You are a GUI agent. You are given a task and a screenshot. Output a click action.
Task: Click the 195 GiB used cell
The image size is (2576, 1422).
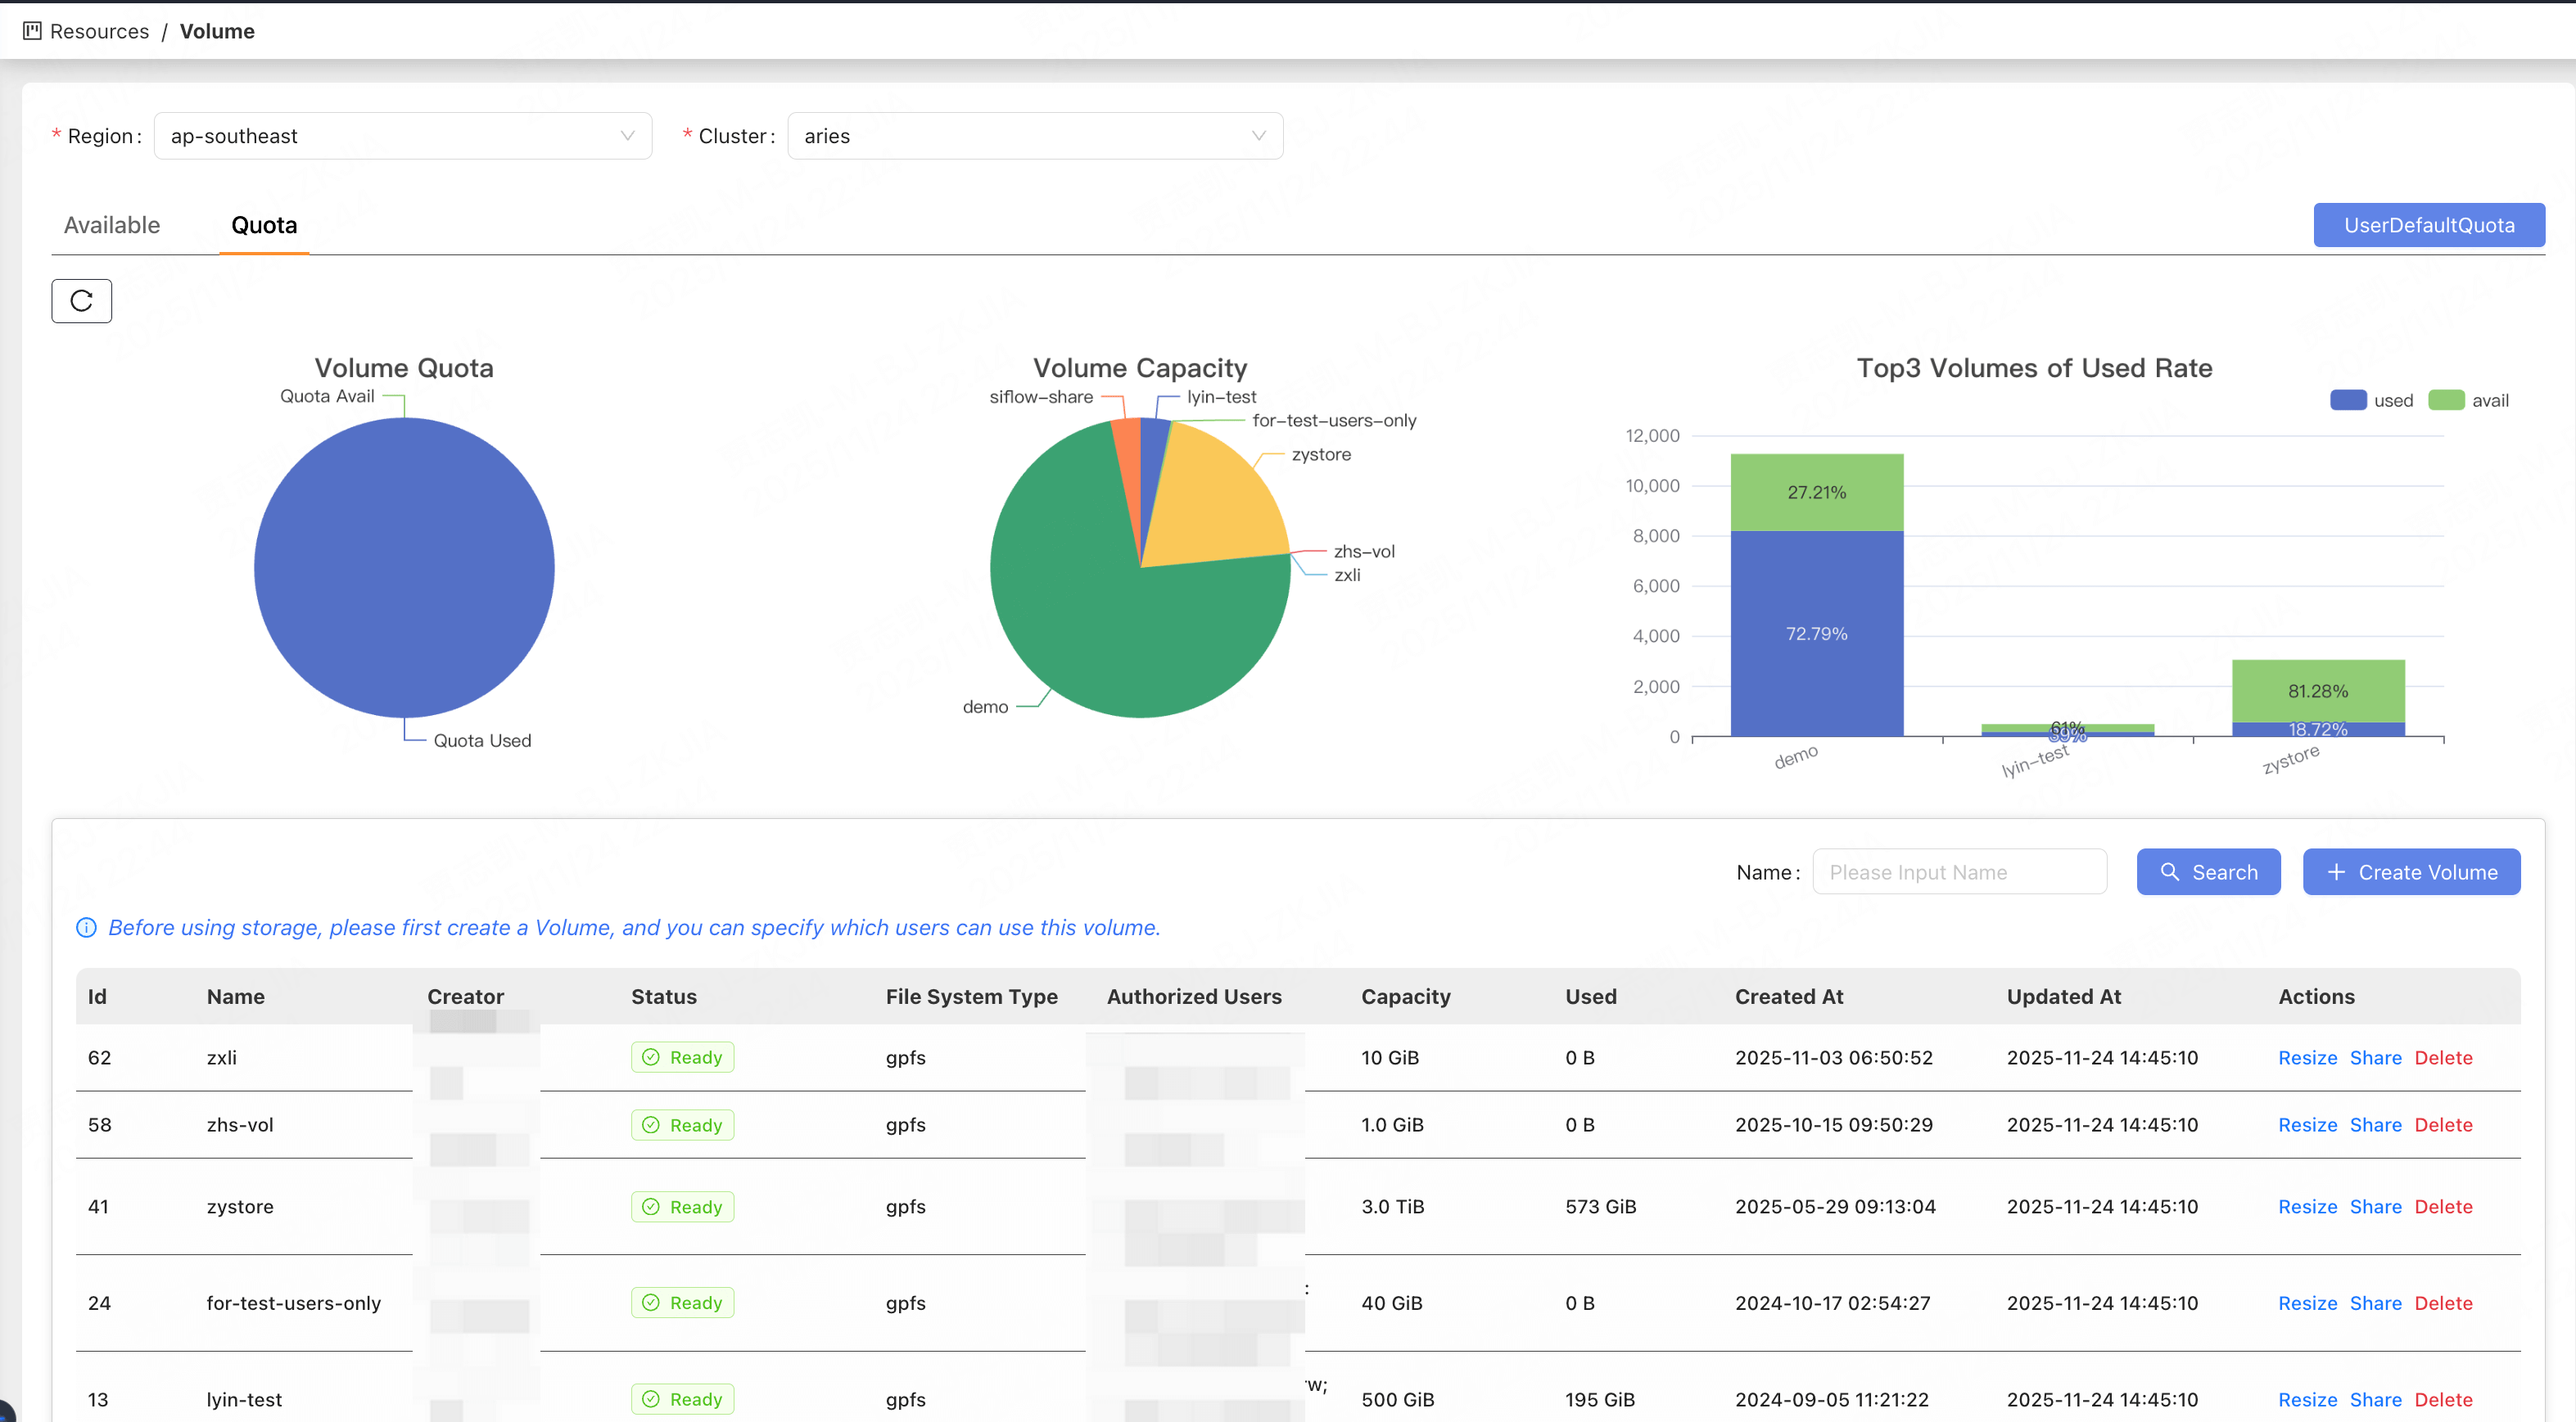point(1600,1399)
